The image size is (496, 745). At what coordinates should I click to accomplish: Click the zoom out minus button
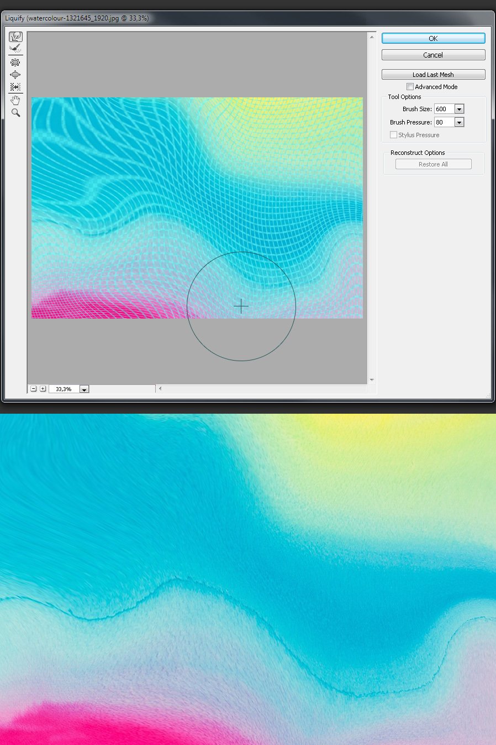point(34,389)
